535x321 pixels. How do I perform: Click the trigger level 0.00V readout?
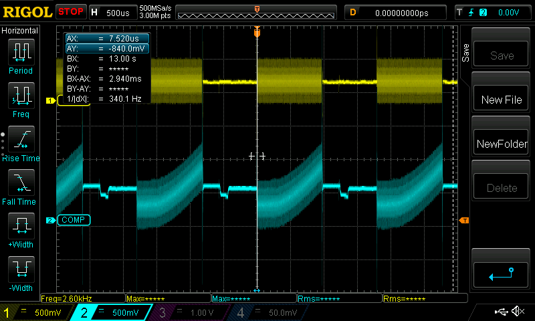(x=508, y=13)
